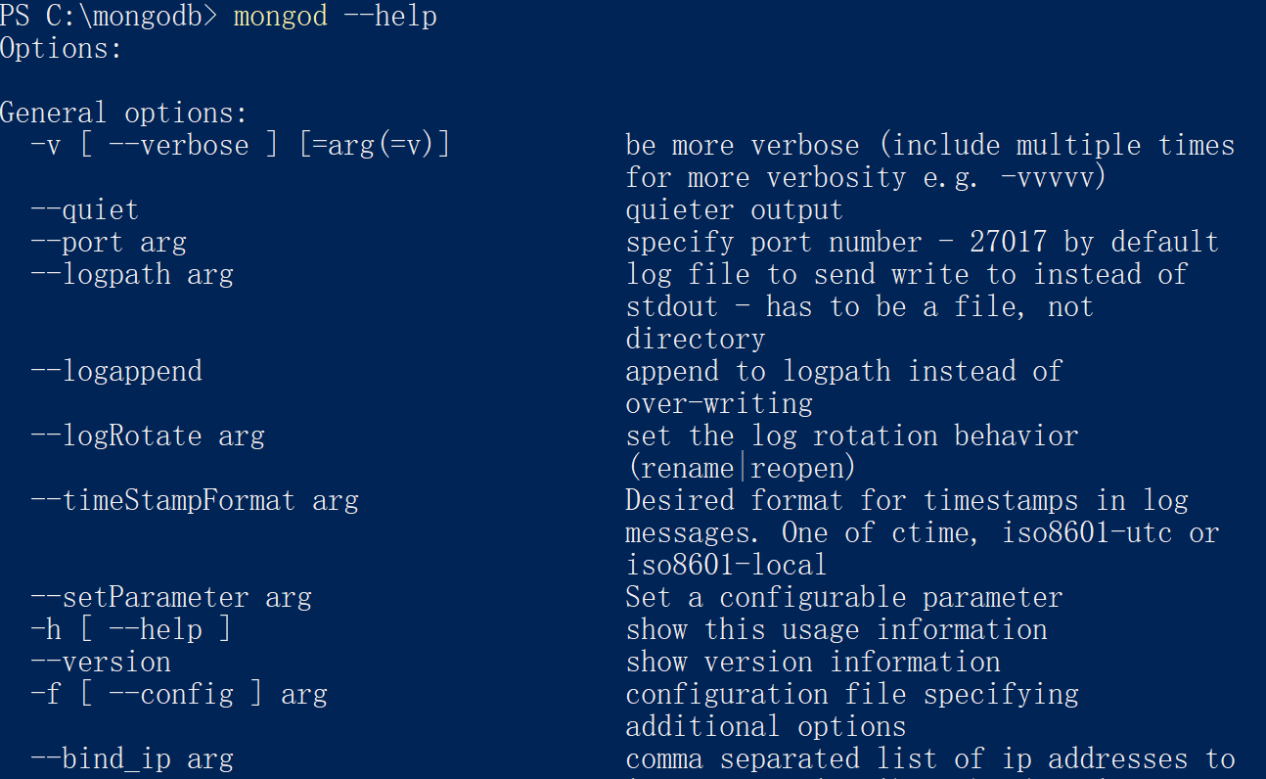Click the --logappend option

(x=116, y=372)
